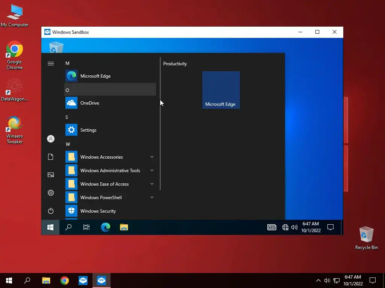The image size is (385, 288).
Task: Open Settings in the Start app list
Action: [x=111, y=130]
